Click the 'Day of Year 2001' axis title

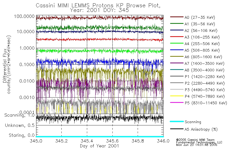coord(100,146)
